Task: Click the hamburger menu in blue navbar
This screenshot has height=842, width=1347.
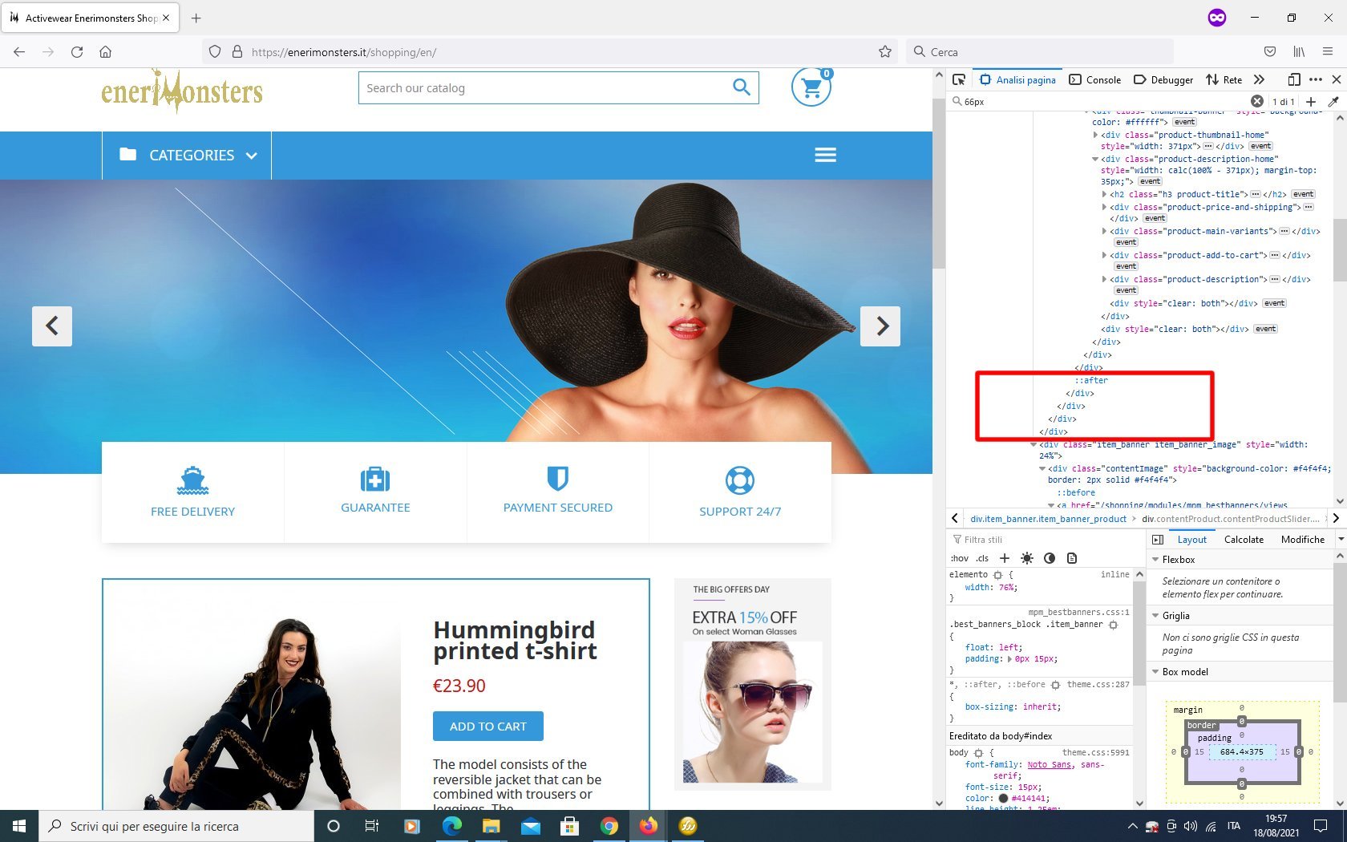Action: [825, 155]
